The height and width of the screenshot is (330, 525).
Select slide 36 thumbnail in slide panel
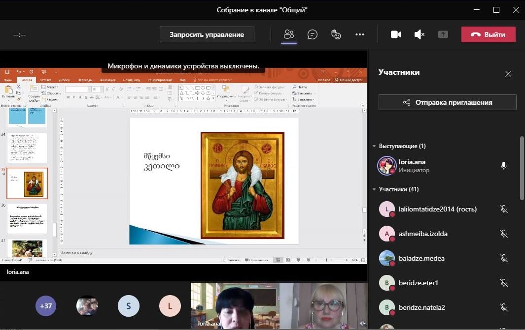27,219
